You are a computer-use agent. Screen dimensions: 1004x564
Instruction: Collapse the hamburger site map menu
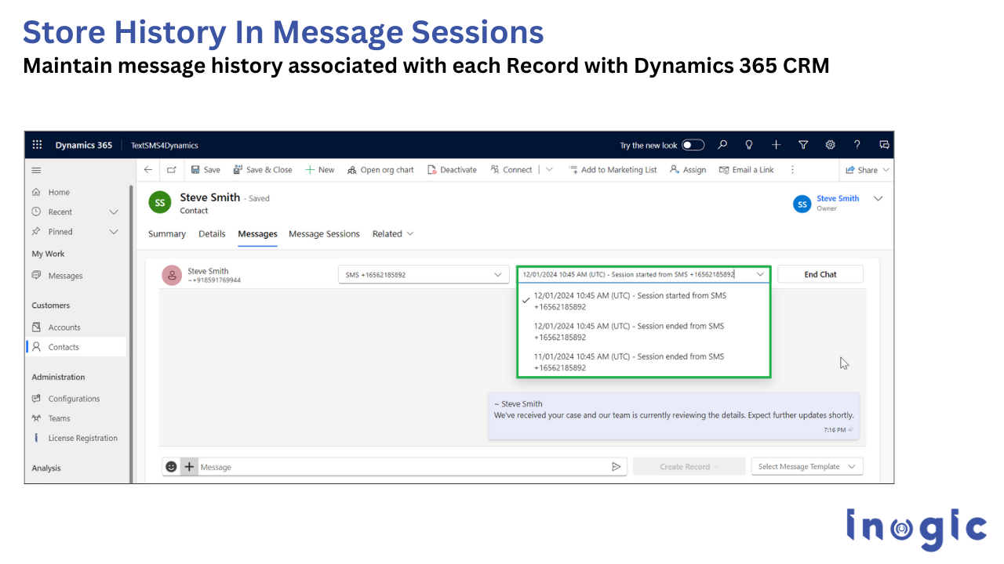click(36, 170)
